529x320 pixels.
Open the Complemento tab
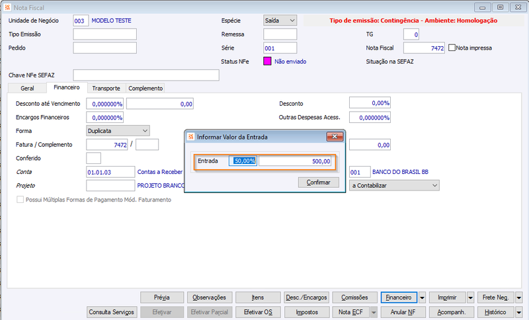tap(145, 89)
